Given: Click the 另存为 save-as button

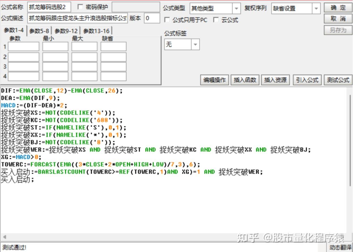Looking at the screenshot, I should pyautogui.click(x=338, y=30).
